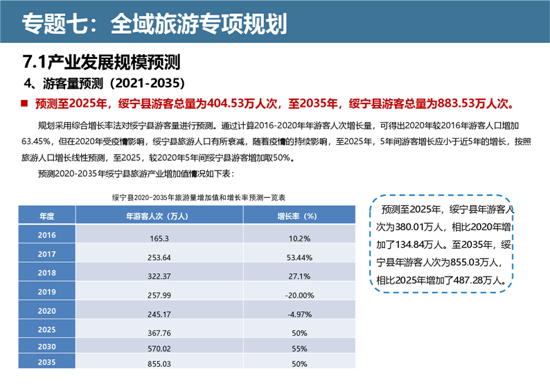Click paragraph starting 规划采用综合增长率法
Screen dimensions: 550x389
coord(276,141)
